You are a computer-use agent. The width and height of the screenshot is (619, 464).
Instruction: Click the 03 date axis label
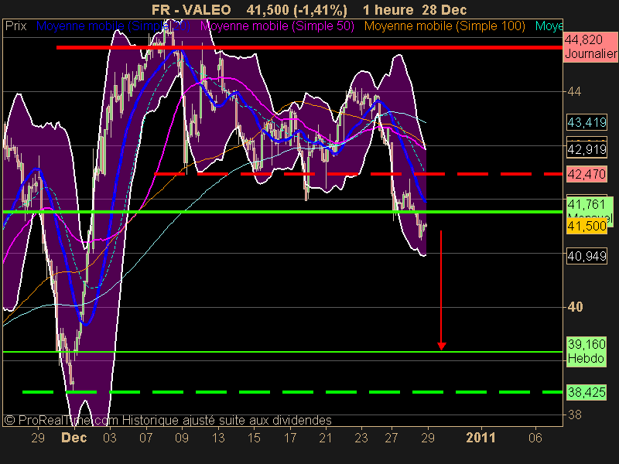(110, 438)
